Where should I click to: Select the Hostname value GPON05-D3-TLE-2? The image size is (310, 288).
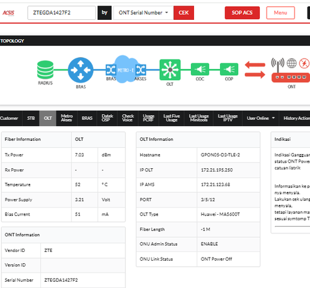[x=220, y=155]
